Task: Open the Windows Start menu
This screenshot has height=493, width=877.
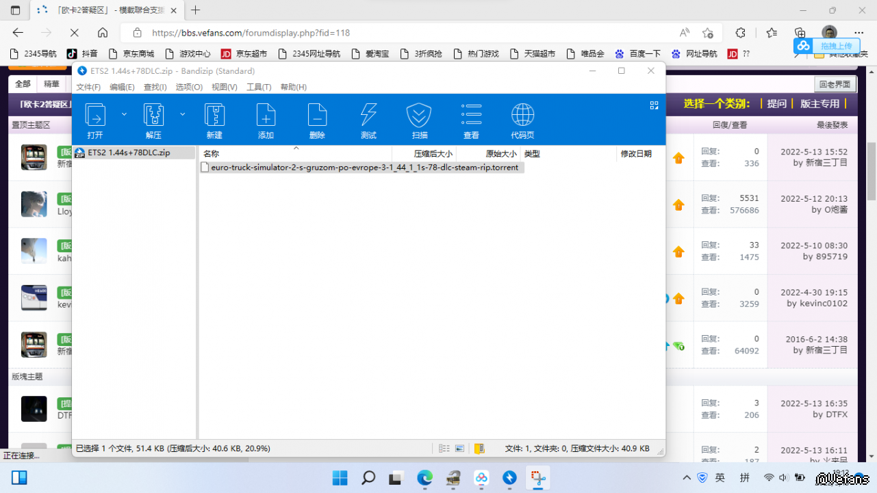Action: (x=340, y=477)
